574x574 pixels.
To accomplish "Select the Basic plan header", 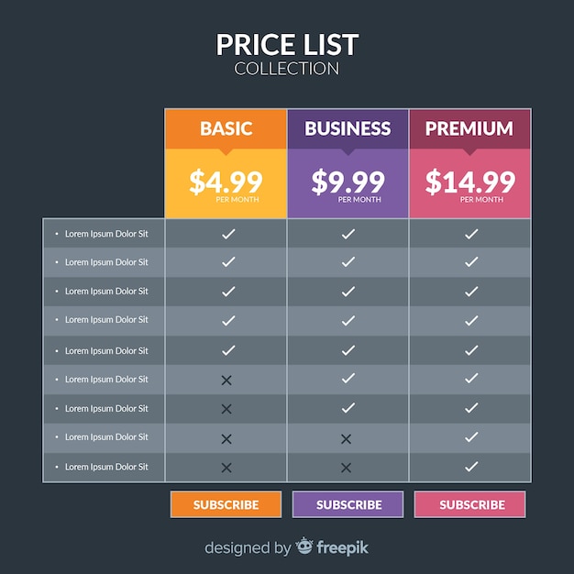I will 226,129.
